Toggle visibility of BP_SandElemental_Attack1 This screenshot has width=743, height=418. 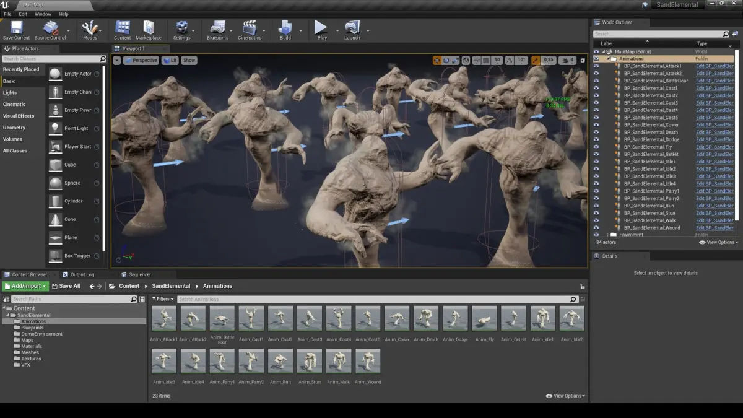tap(596, 66)
